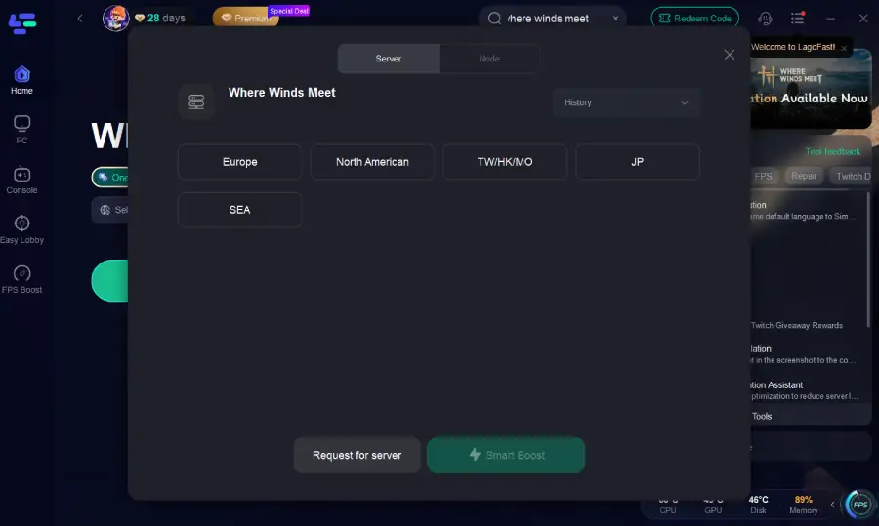The height and width of the screenshot is (526, 879).
Task: Choose the Europe server
Action: pyautogui.click(x=239, y=162)
